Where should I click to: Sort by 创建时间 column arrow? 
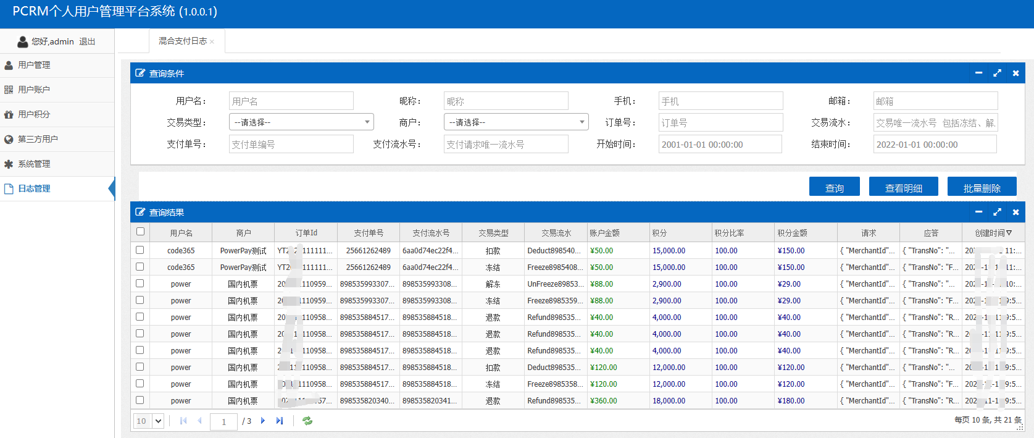[x=1009, y=233]
